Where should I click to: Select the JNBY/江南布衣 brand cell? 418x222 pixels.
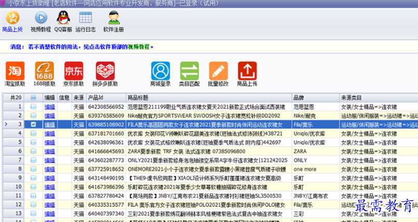316,196
